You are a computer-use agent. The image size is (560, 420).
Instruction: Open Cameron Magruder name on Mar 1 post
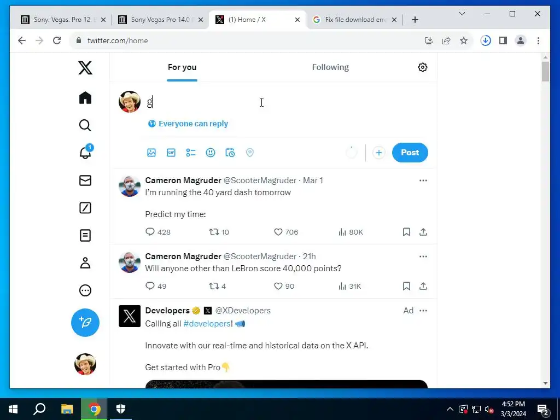[183, 180]
